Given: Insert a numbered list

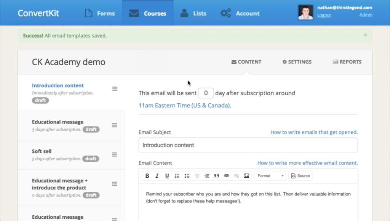Looking at the screenshot, I should pos(177,176).
